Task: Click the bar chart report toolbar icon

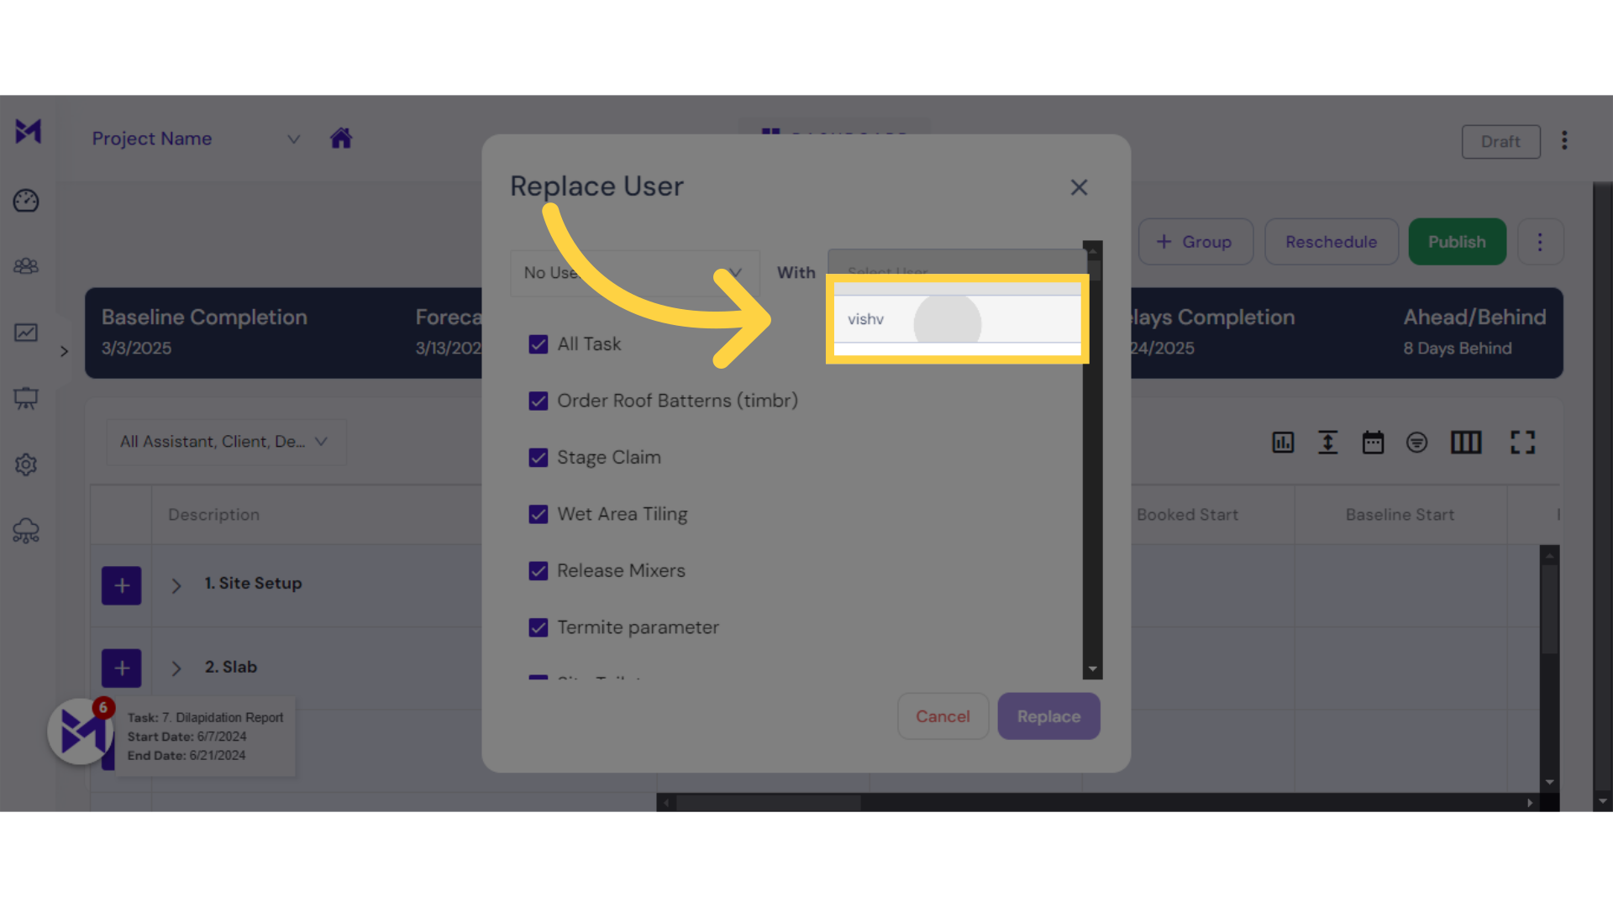Action: (1283, 443)
